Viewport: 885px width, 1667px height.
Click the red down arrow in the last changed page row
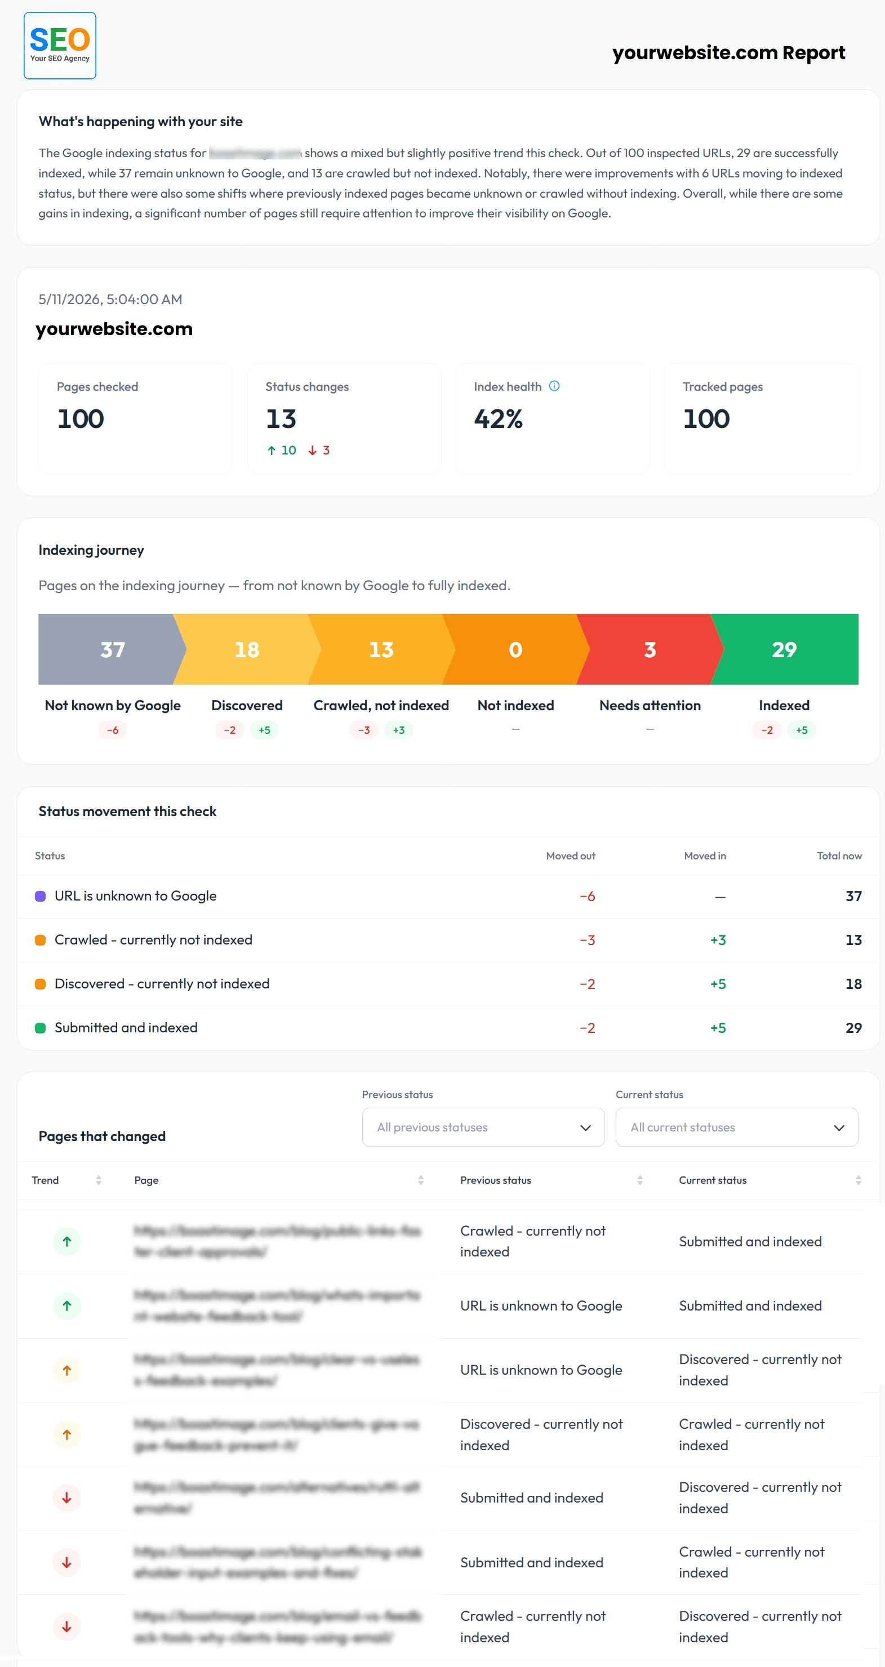click(66, 1626)
